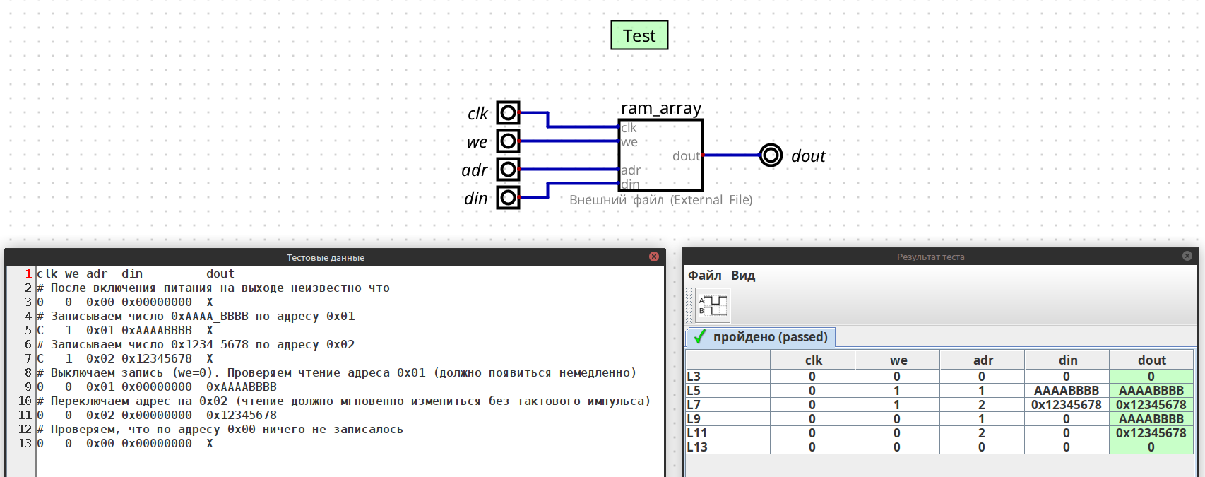
Task: Close the Результат теста window
Action: (1187, 256)
